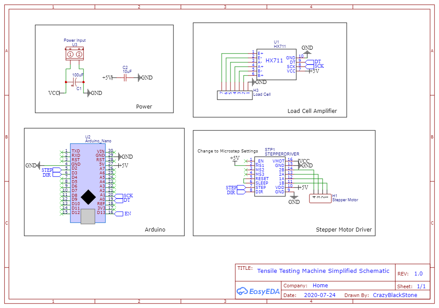Select the +5V label next to C2

[x=107, y=78]
